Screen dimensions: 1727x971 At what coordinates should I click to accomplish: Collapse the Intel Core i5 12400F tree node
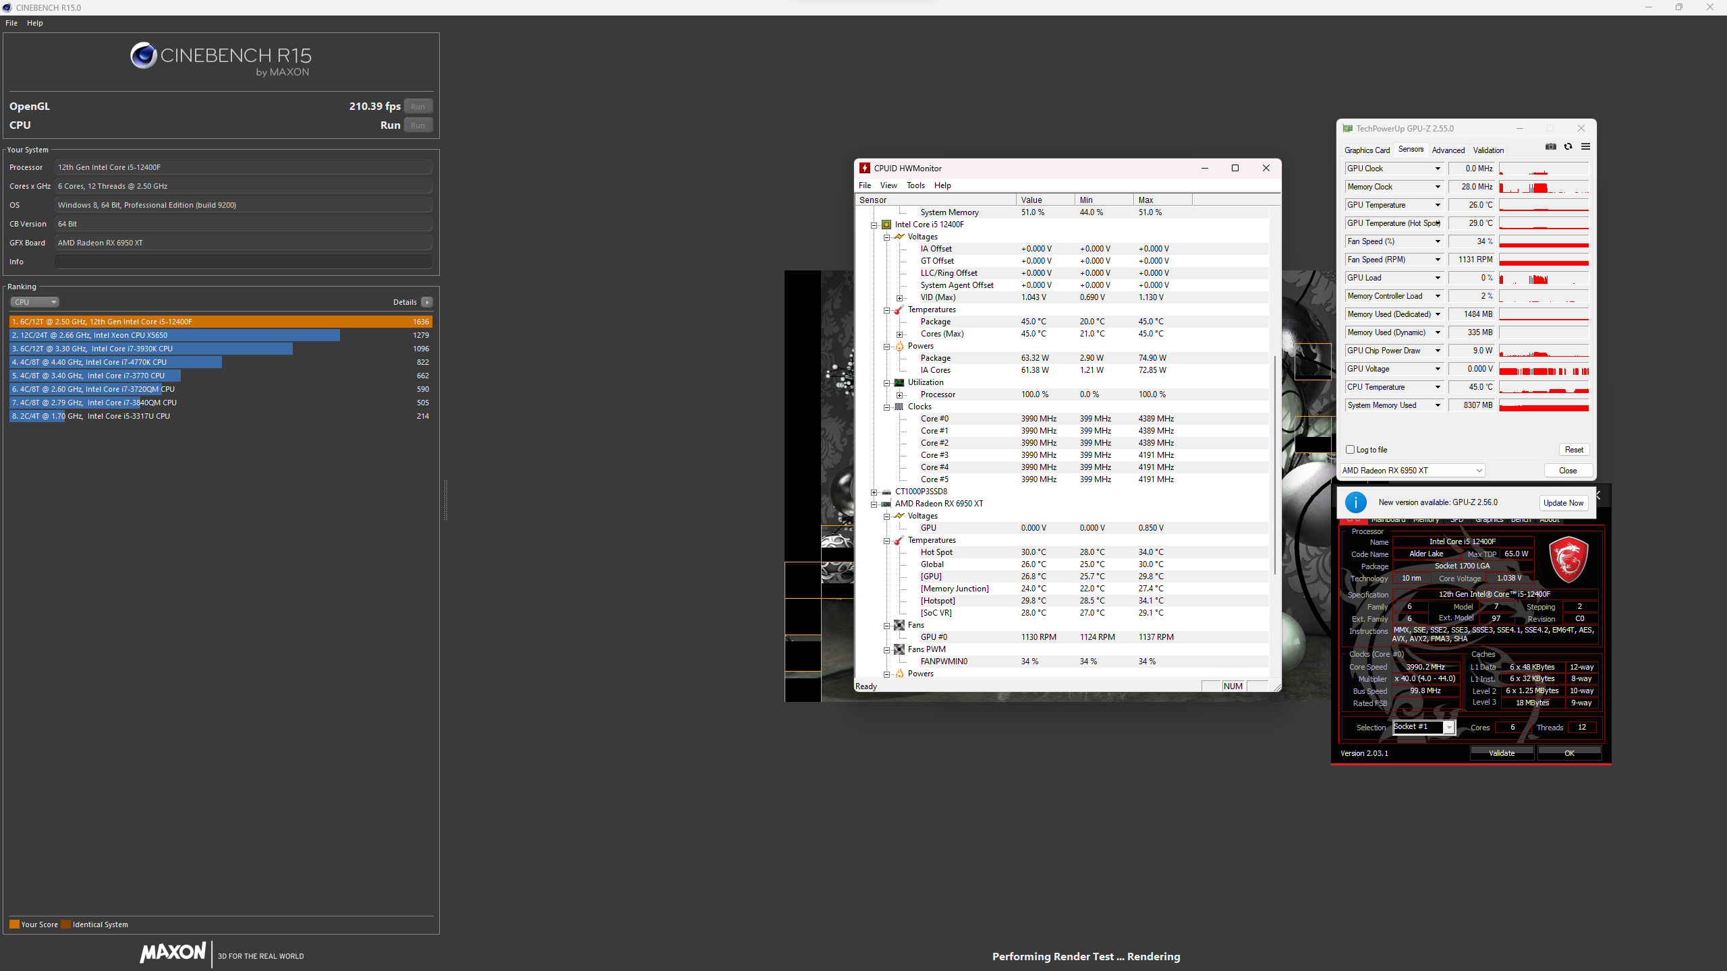tap(874, 225)
